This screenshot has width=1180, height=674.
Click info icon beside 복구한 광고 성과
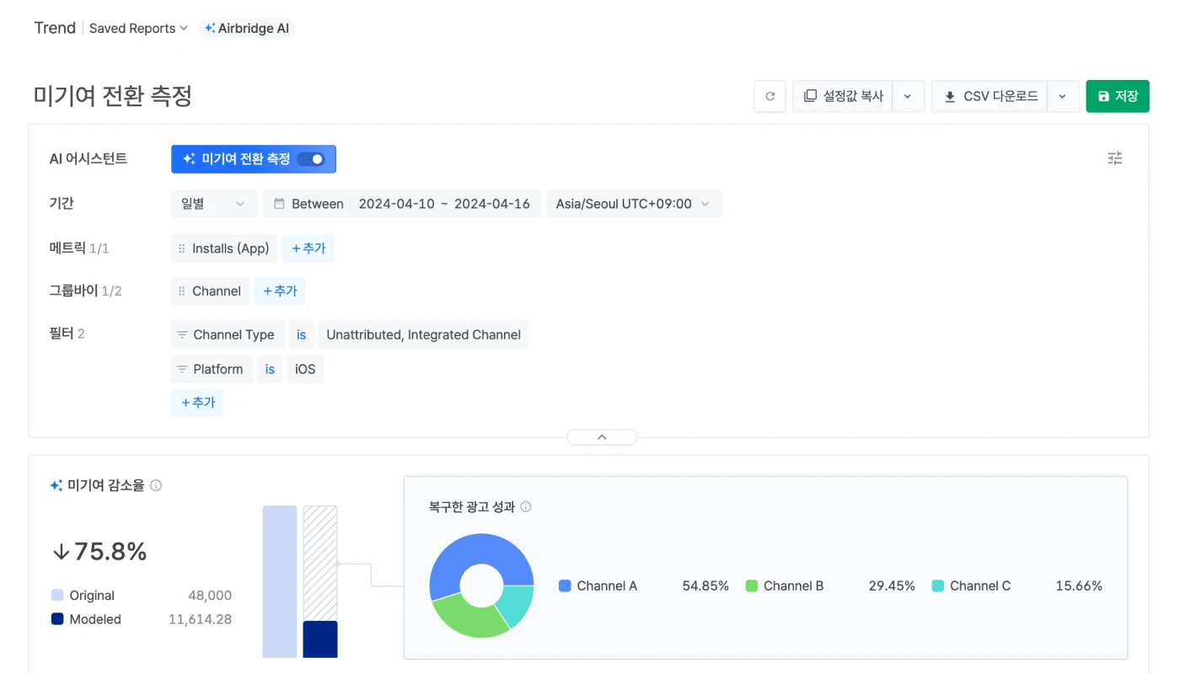[526, 507]
